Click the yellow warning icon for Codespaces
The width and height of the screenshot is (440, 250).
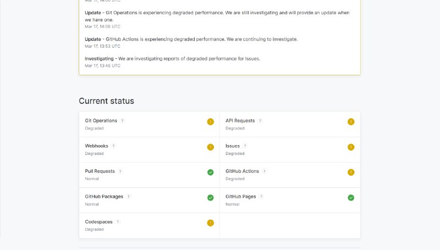click(211, 223)
